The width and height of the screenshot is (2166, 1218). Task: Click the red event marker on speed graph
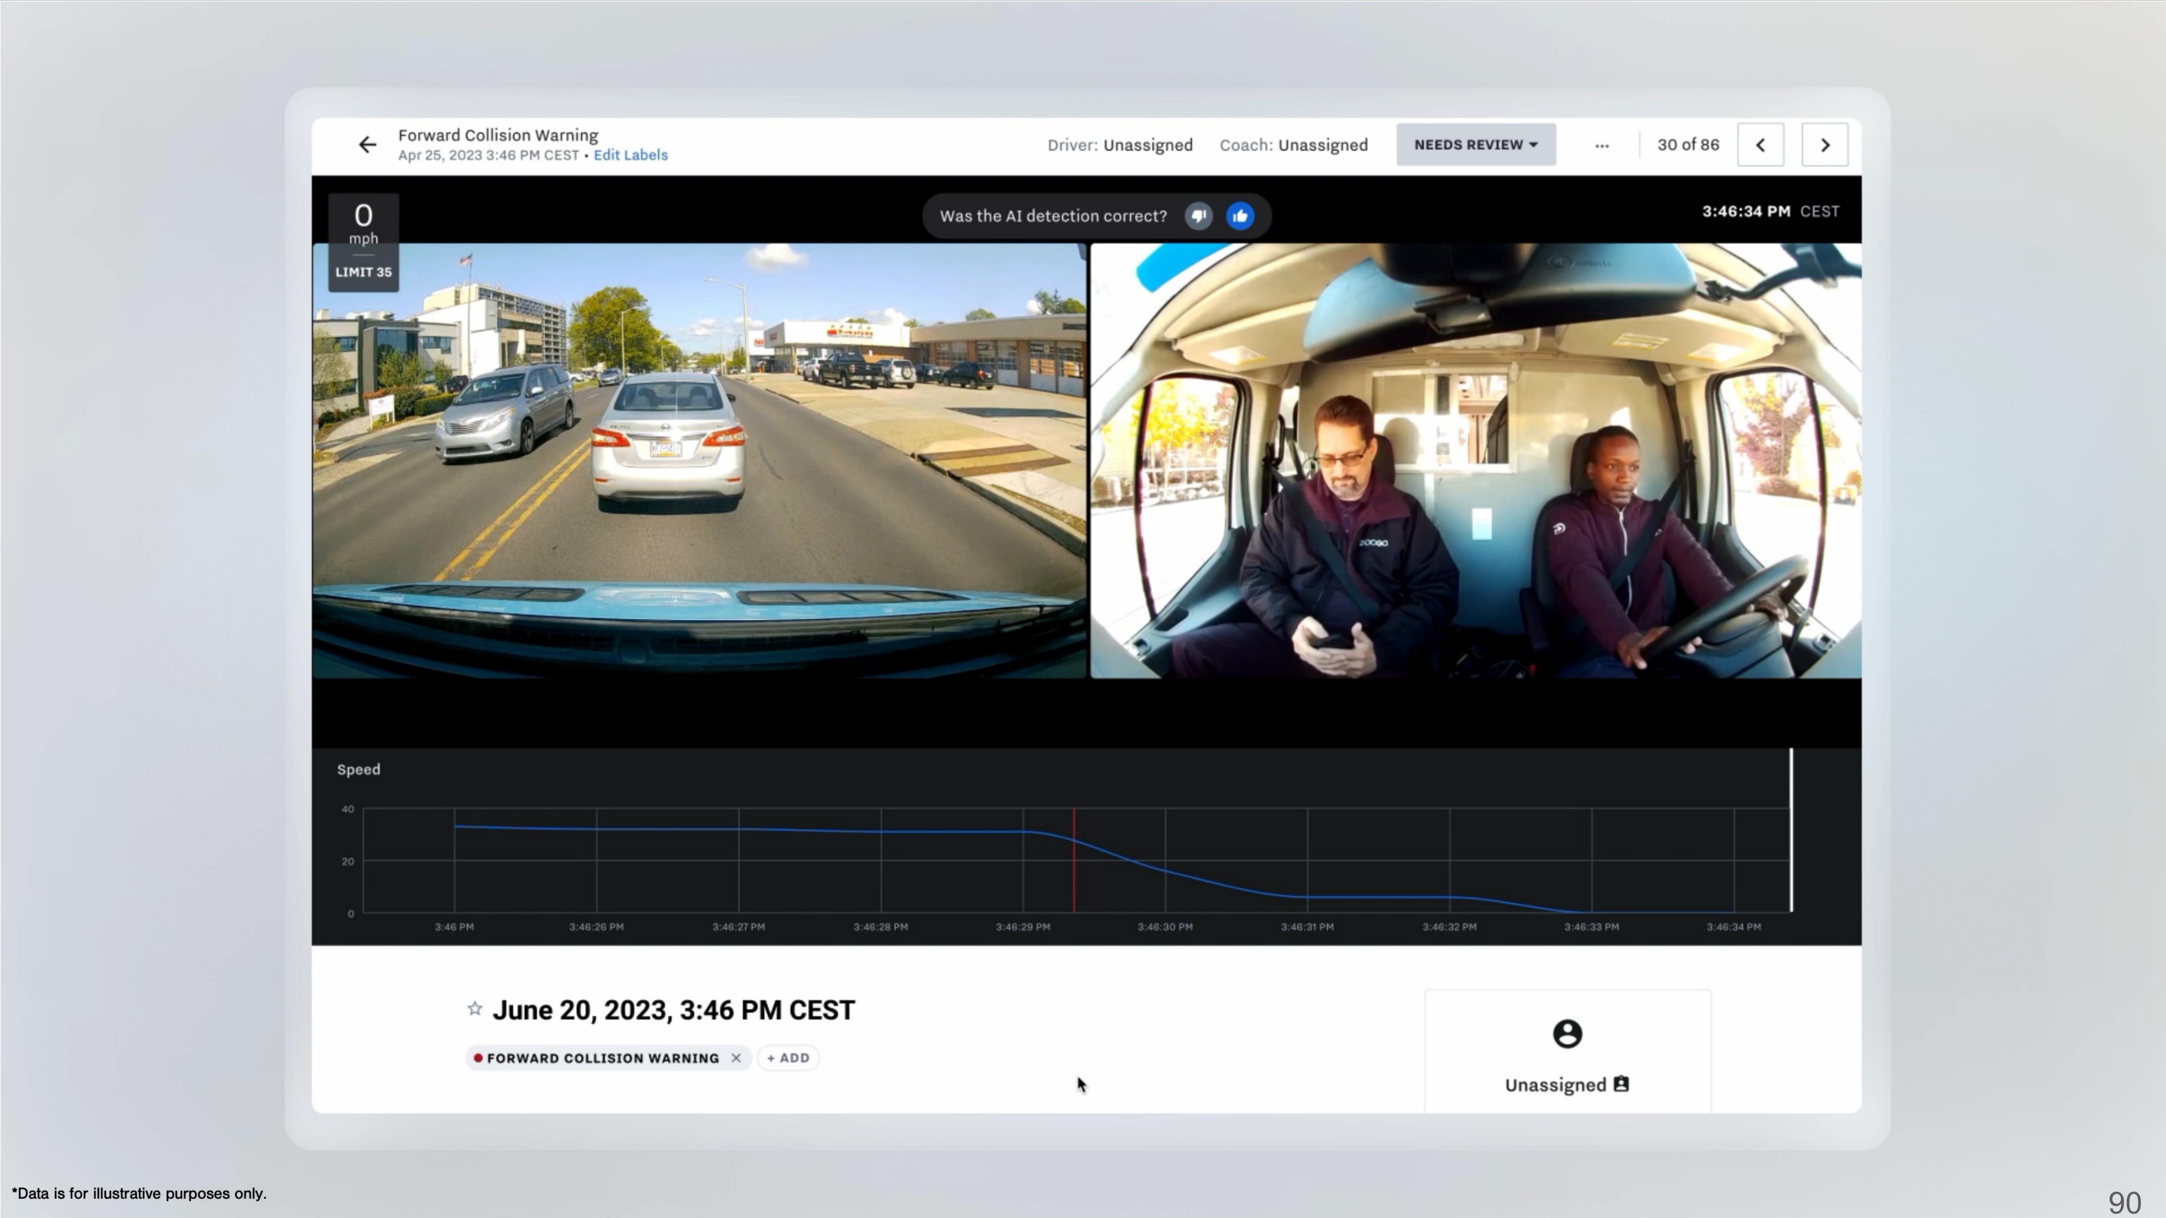tap(1074, 860)
